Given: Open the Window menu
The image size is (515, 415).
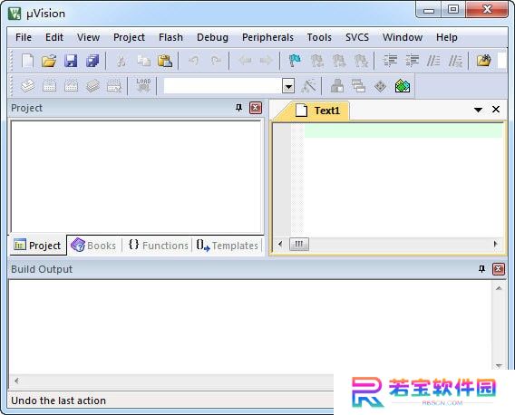Looking at the screenshot, I should [x=403, y=37].
